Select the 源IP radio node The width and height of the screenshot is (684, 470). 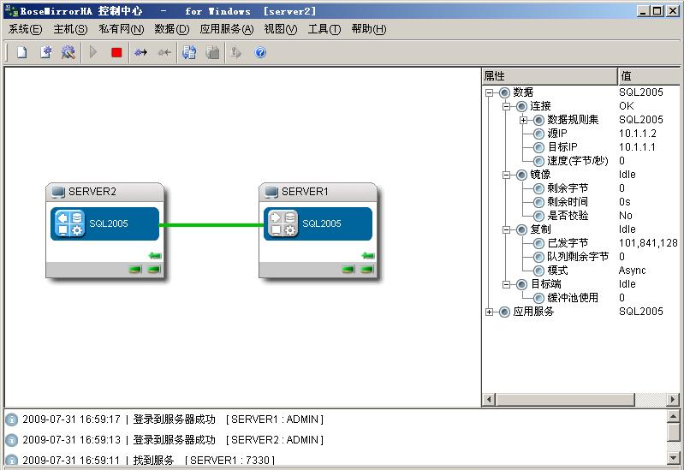(x=538, y=134)
